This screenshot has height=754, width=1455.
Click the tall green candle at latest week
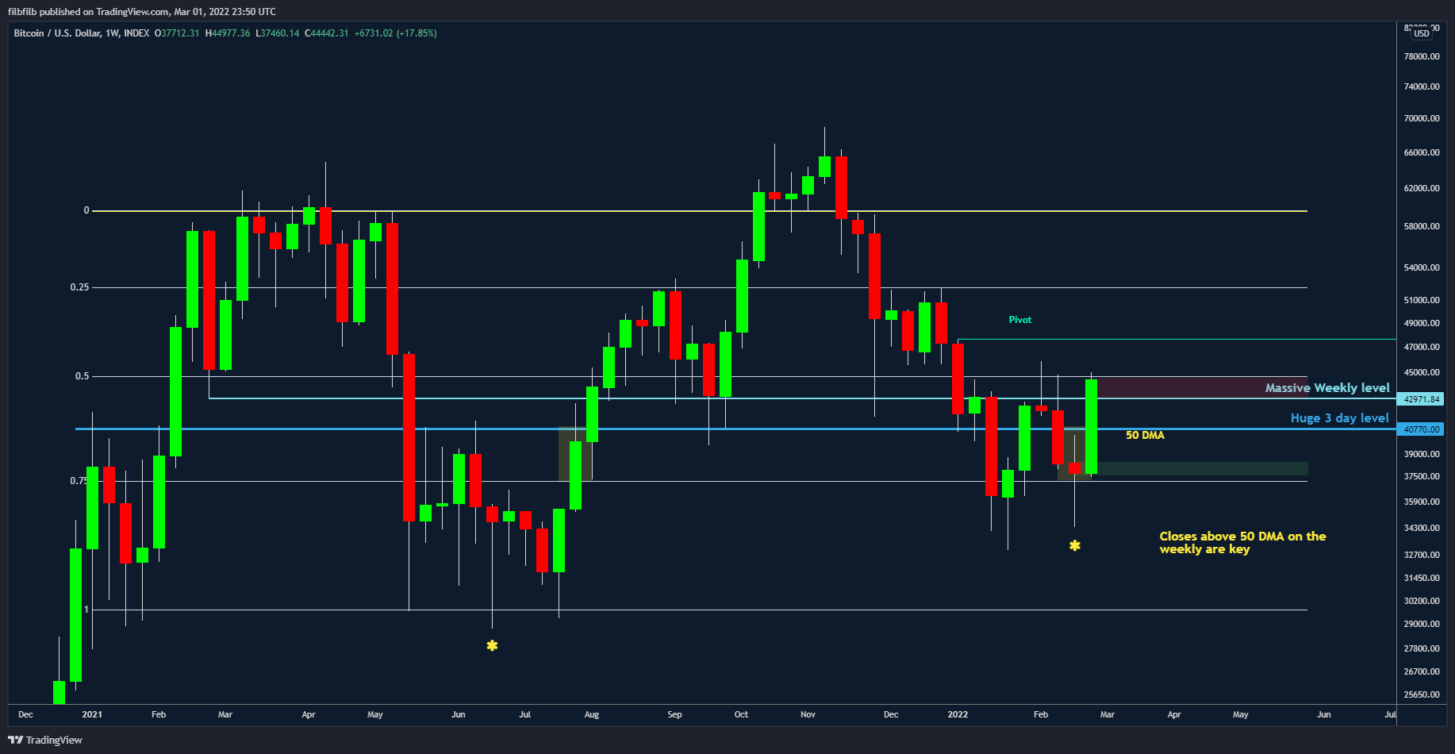[x=1091, y=426]
